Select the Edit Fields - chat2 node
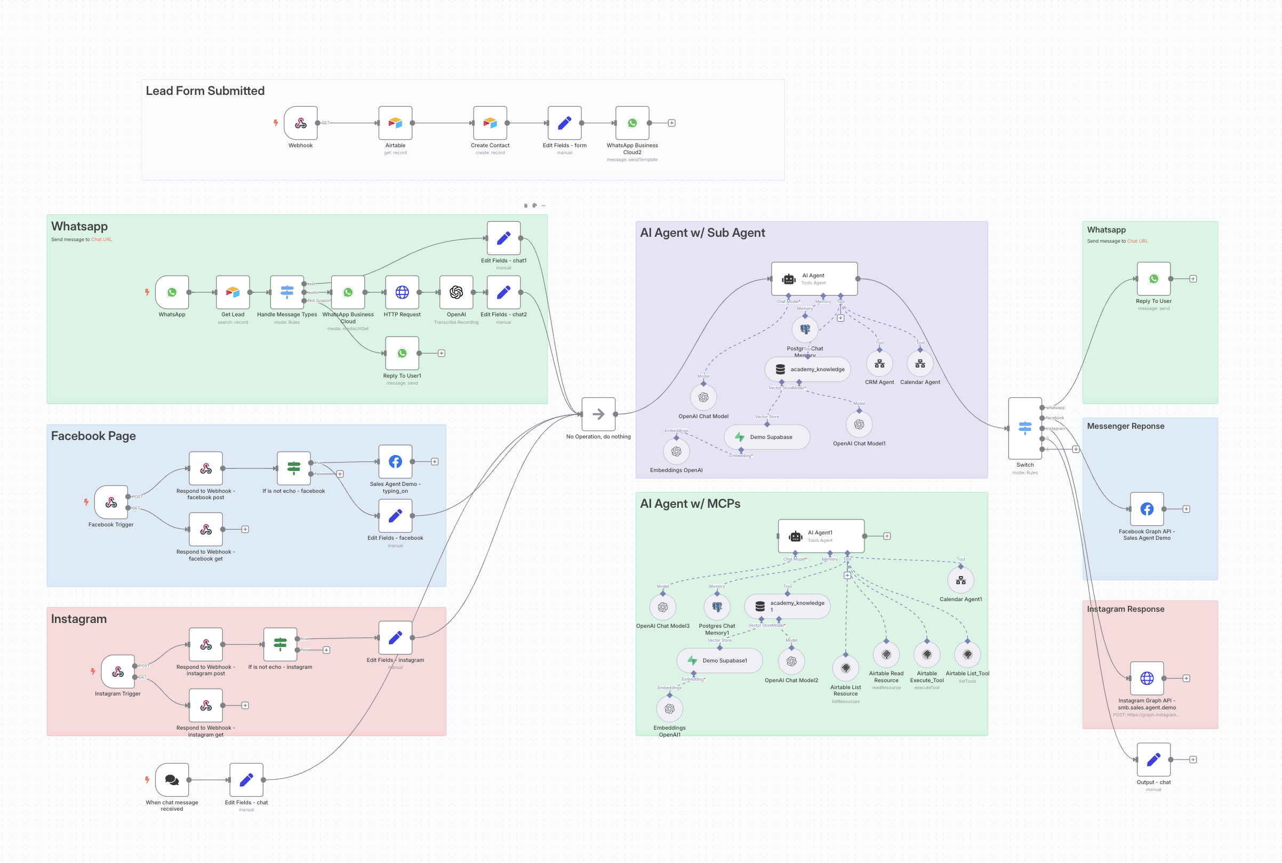Screen dimensions: 1282x863 [x=503, y=292]
